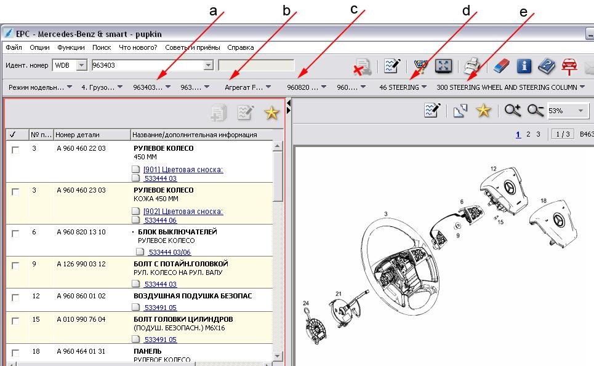Expand the 963403 ident number dropdown arrow
This screenshot has width=594, height=366.
click(x=208, y=65)
